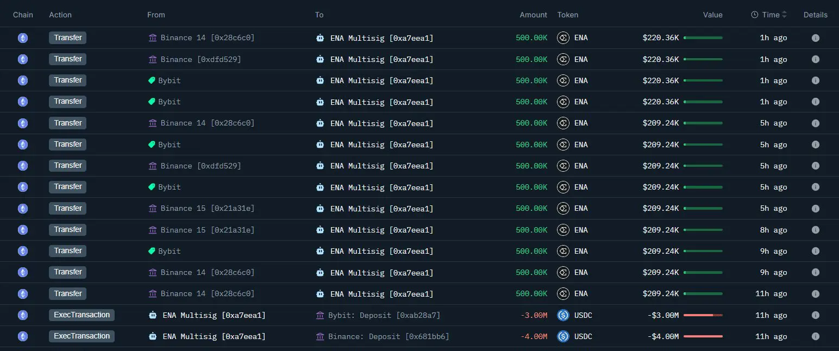Click USDC token label in -3.00M row
839x351 pixels.
tap(583, 315)
